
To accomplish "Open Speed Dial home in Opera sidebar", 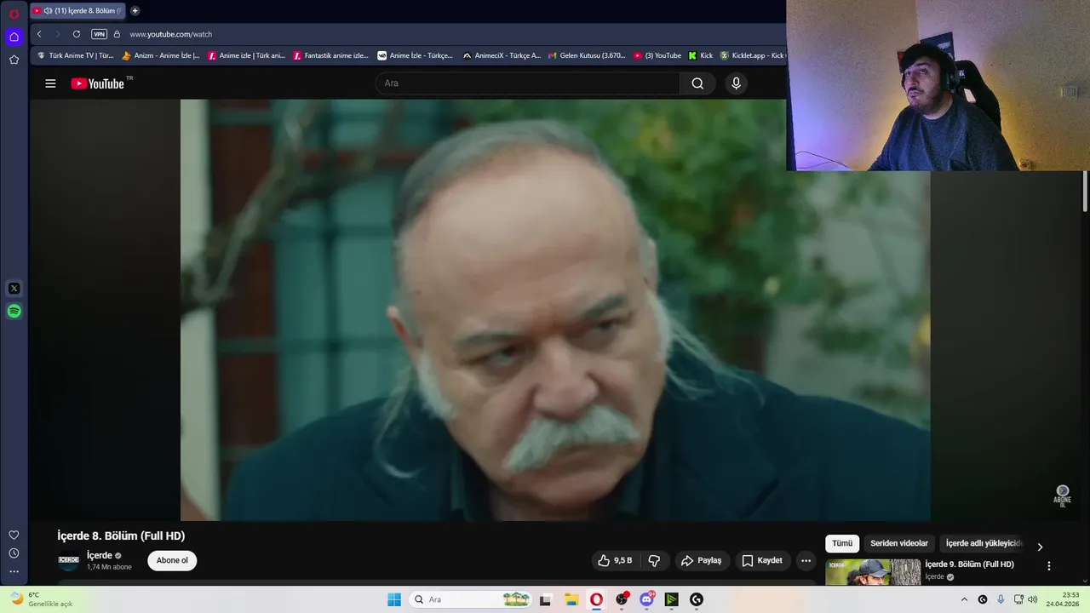I will 14,37.
